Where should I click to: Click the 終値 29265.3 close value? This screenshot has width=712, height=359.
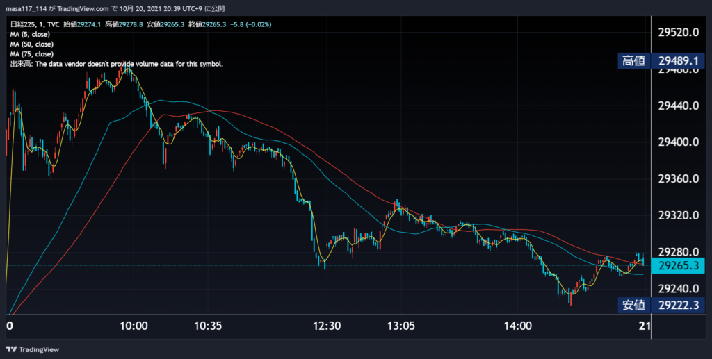pyautogui.click(x=207, y=24)
